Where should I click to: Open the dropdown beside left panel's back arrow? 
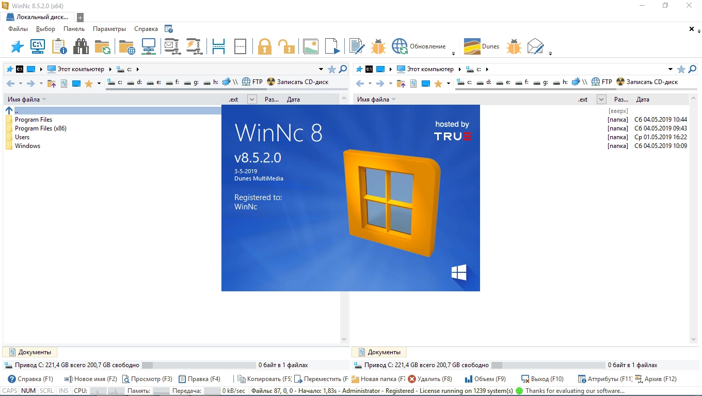coord(21,84)
